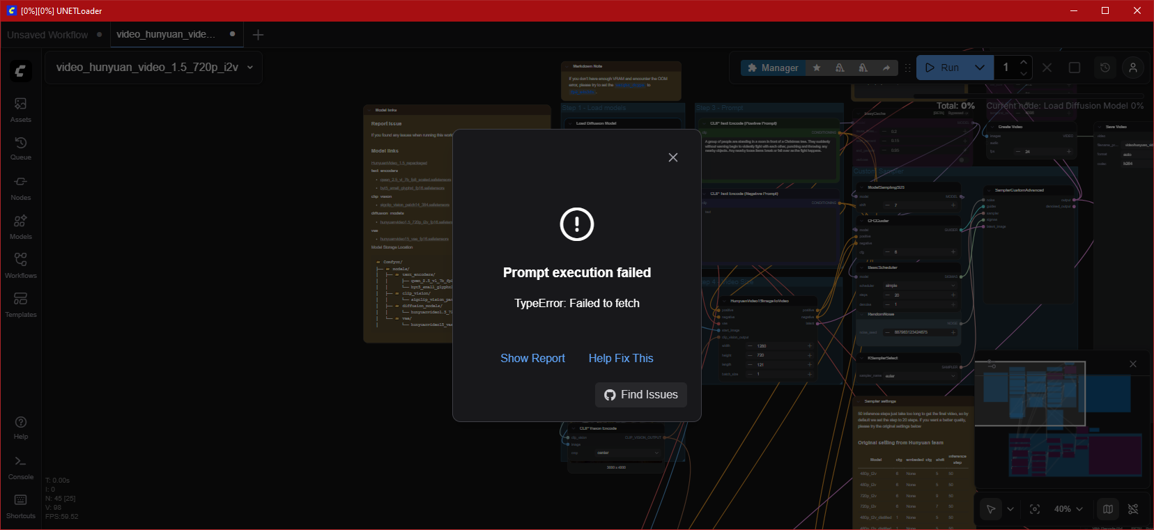The height and width of the screenshot is (530, 1154).
Task: Run the workflow with the Run button
Action: 942,68
